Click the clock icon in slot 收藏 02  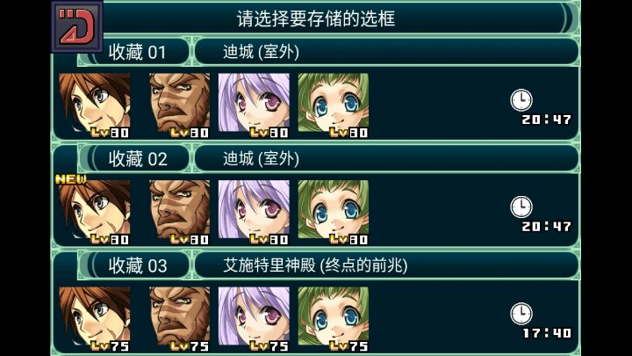(x=521, y=207)
